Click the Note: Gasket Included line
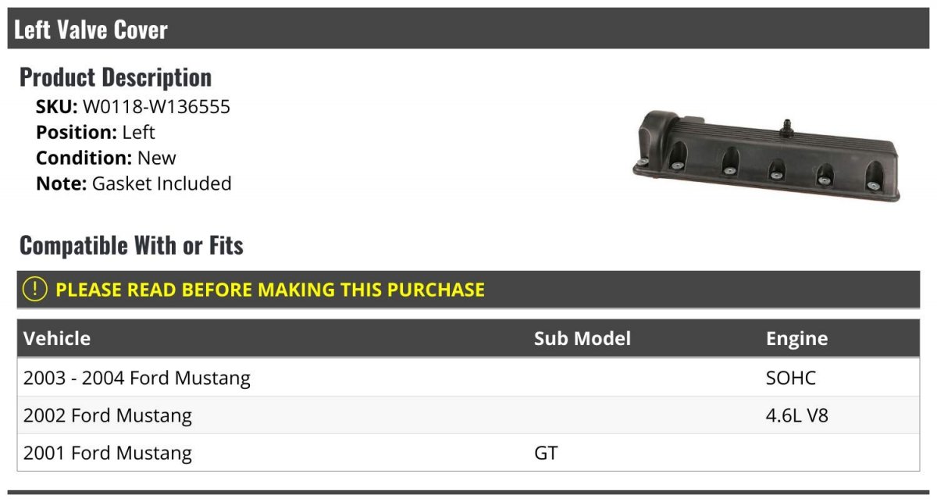Image resolution: width=937 pixels, height=502 pixels. [x=134, y=183]
